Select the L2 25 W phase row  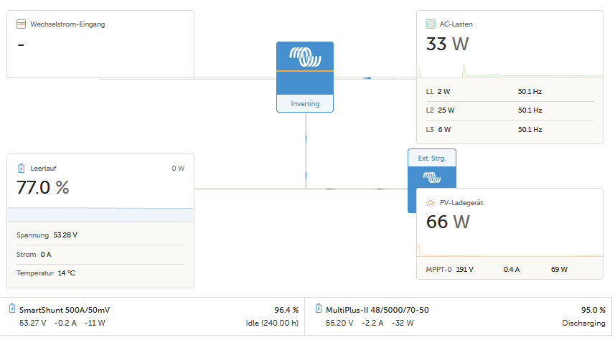point(510,110)
